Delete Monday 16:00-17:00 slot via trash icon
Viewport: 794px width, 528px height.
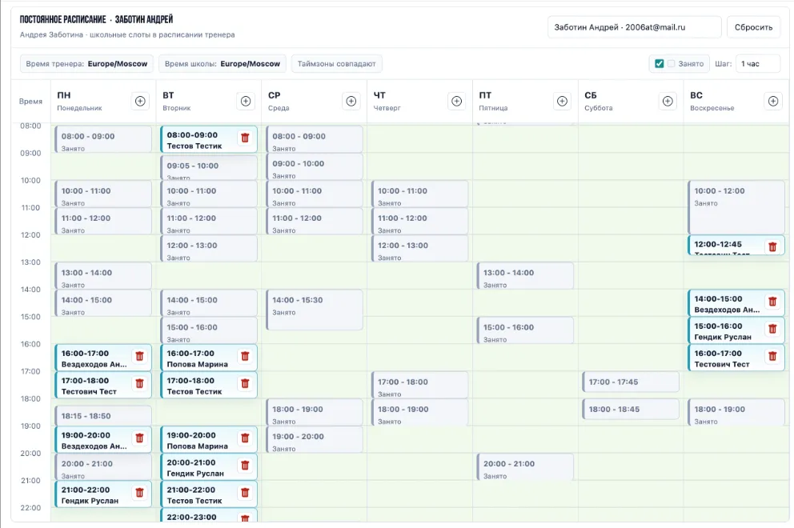[x=140, y=356]
